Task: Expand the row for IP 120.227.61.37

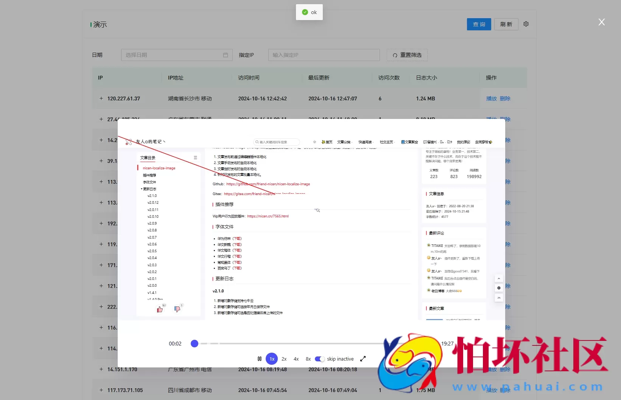Action: tap(101, 98)
